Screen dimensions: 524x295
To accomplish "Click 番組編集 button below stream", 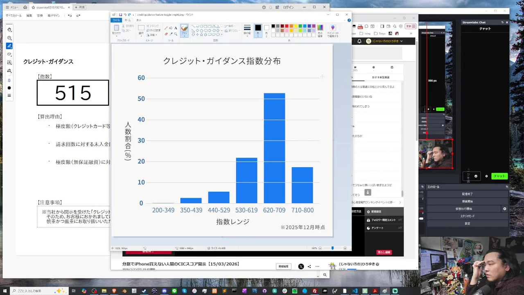I will coord(284,266).
